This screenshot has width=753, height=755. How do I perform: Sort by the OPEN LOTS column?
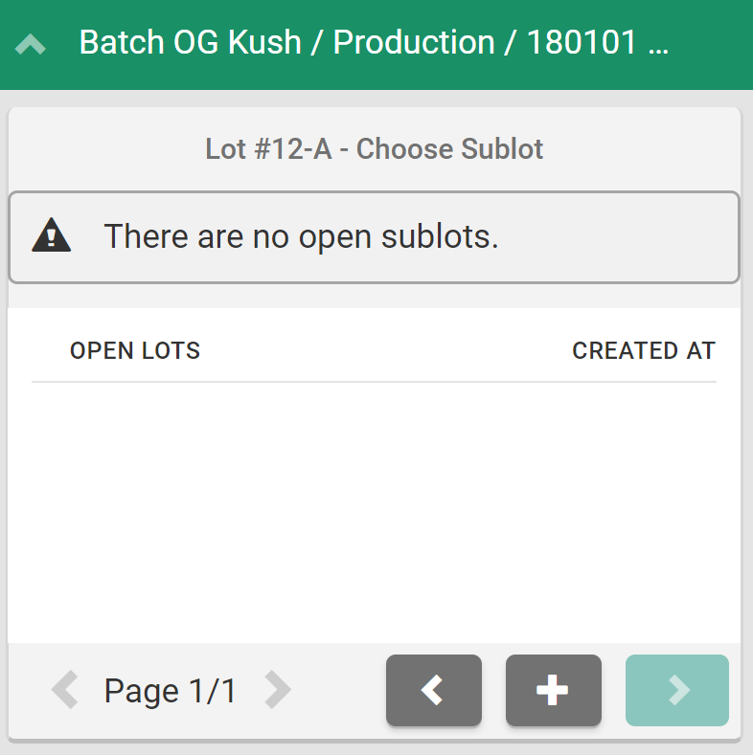[135, 351]
